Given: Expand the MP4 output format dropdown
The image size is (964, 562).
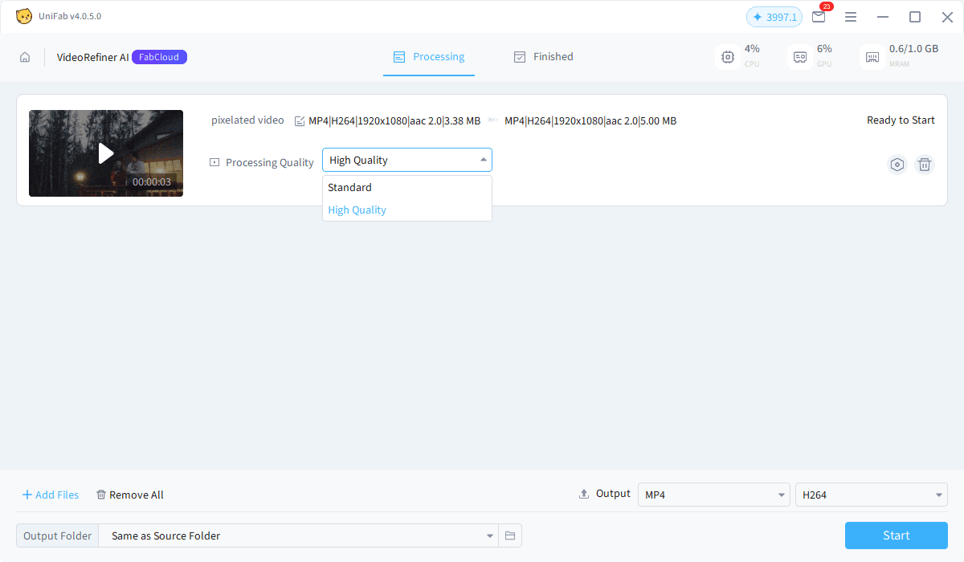Looking at the screenshot, I should pyautogui.click(x=713, y=495).
